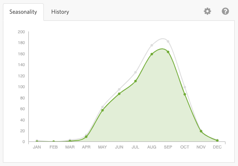This screenshot has height=166, width=238.
Task: Click the 160 y-axis value
Action: tap(21, 54)
